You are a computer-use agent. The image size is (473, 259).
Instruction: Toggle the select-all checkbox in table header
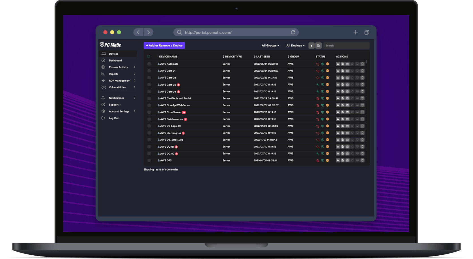click(149, 56)
